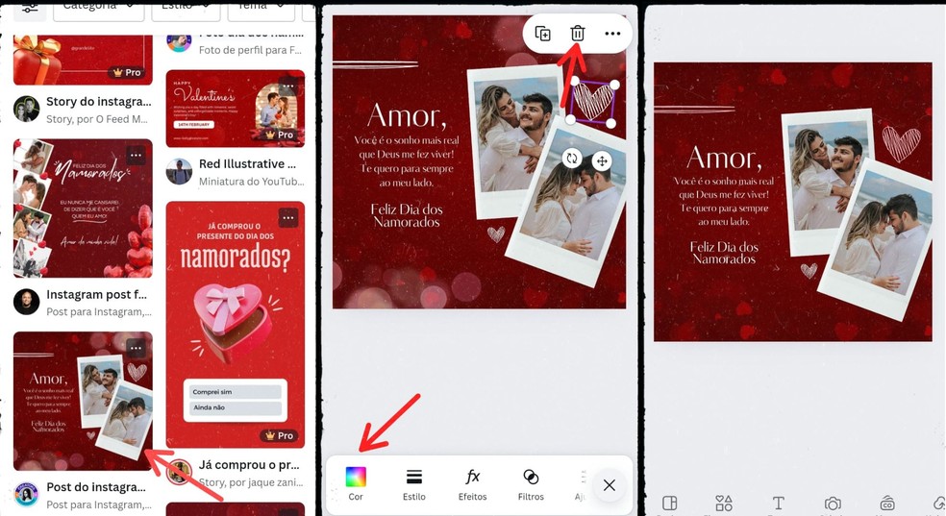946x516 pixels.
Task: Click the 'Instagram post f...' title
Action: coord(96,294)
